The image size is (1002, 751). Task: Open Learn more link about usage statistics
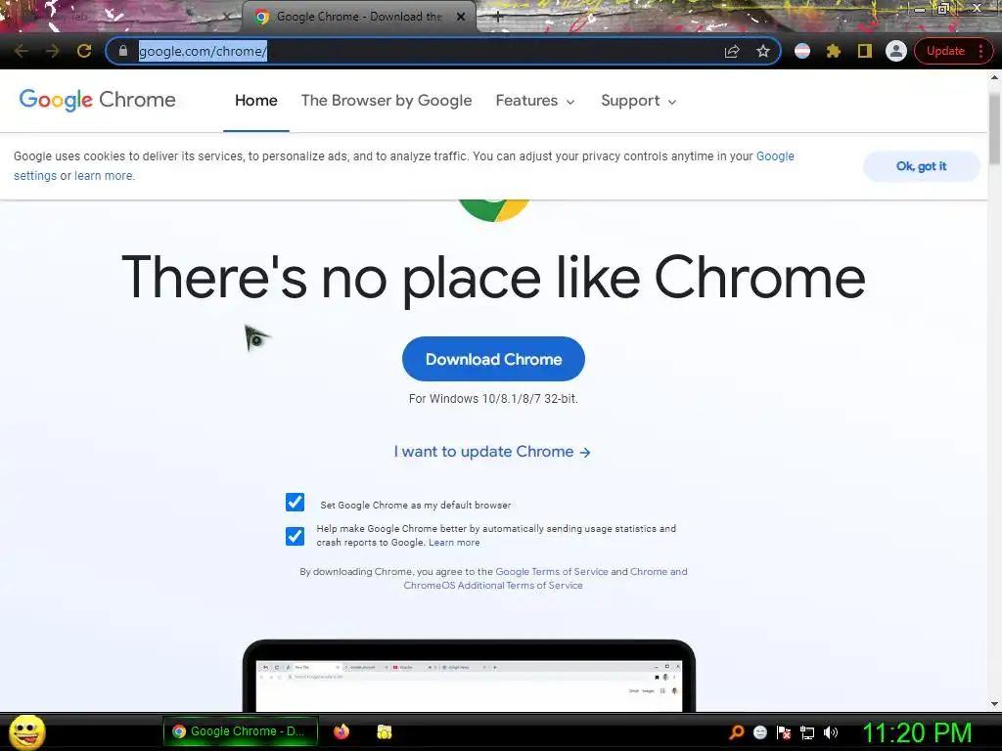coord(454,542)
